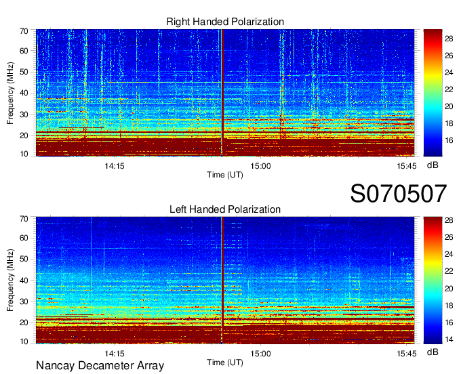
Task: Click the 'Left Handed Polarization' title
Action: [225, 209]
